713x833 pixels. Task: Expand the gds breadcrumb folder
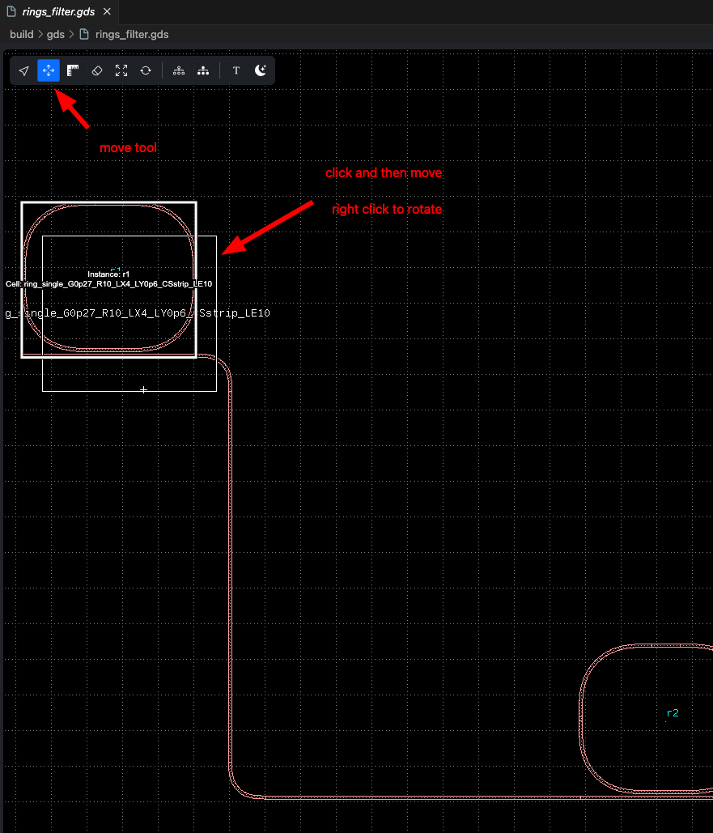pos(55,35)
